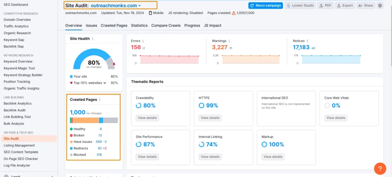392x177 pixels.
Task: Click the Export button
Action: [x=345, y=5]
